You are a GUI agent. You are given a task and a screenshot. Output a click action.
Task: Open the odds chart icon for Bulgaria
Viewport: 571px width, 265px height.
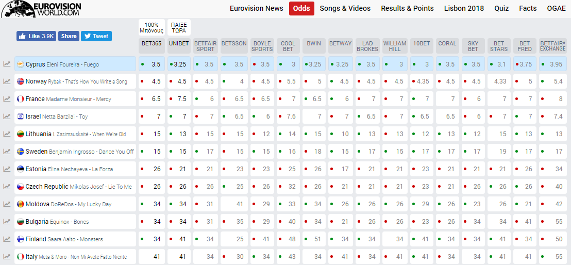[x=7, y=221]
